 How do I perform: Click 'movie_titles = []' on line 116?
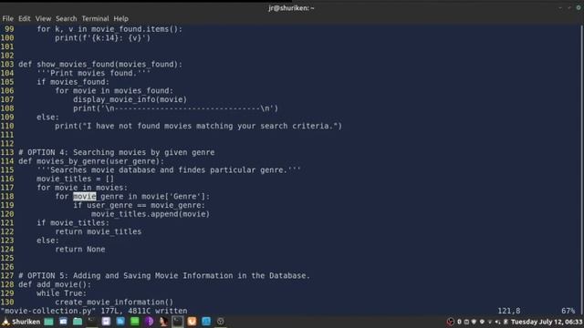point(75,179)
